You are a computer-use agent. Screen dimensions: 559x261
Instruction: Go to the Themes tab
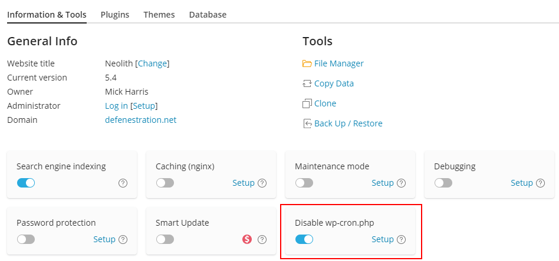[159, 15]
